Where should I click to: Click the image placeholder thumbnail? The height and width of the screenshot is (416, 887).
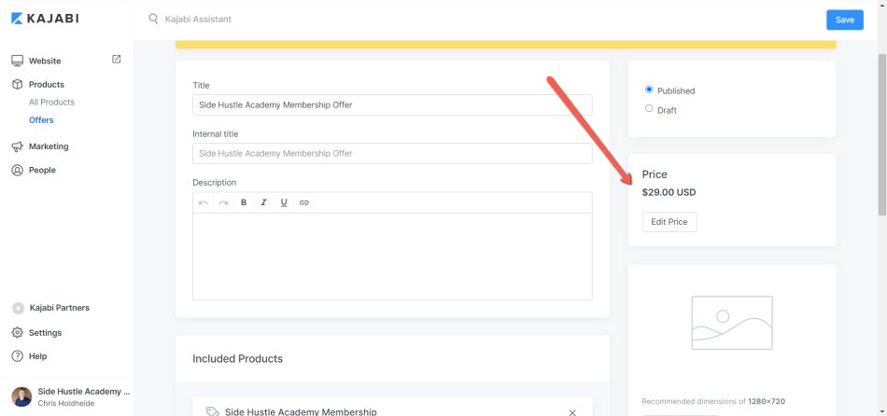pos(731,323)
